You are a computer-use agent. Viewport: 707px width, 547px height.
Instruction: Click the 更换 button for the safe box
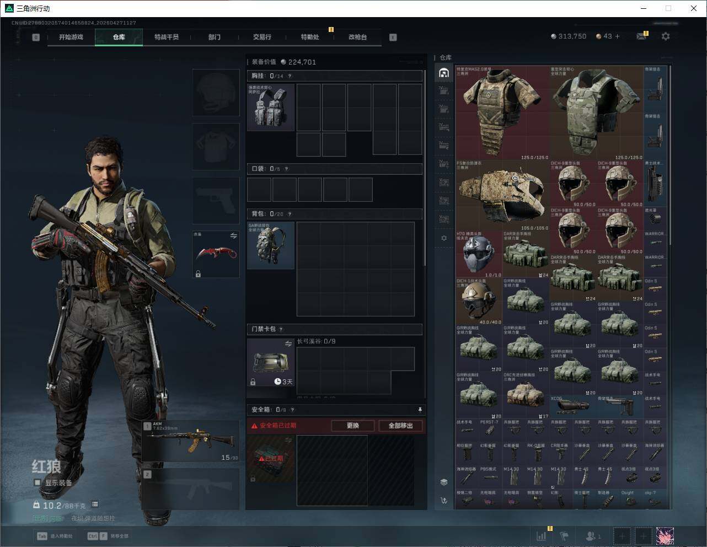[353, 426]
